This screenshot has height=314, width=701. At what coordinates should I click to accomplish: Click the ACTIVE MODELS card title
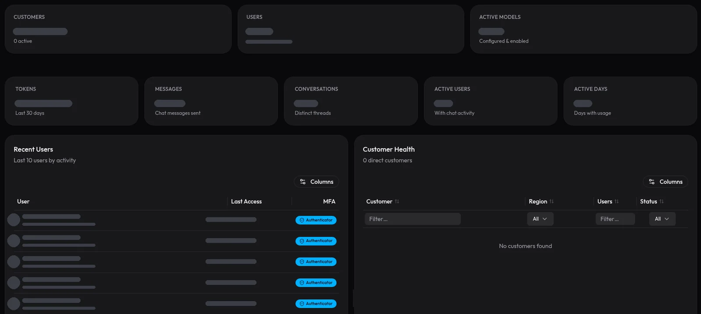[500, 17]
